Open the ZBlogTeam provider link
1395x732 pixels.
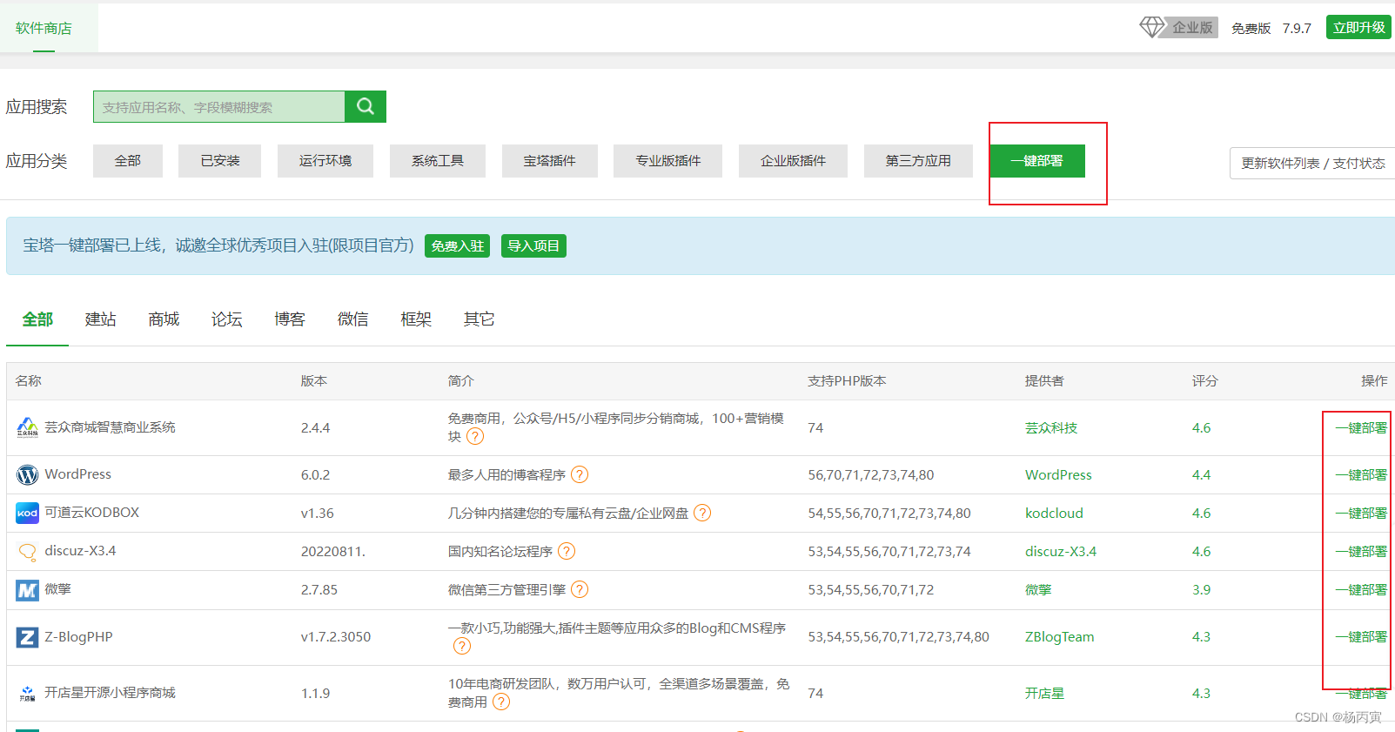click(x=1060, y=637)
